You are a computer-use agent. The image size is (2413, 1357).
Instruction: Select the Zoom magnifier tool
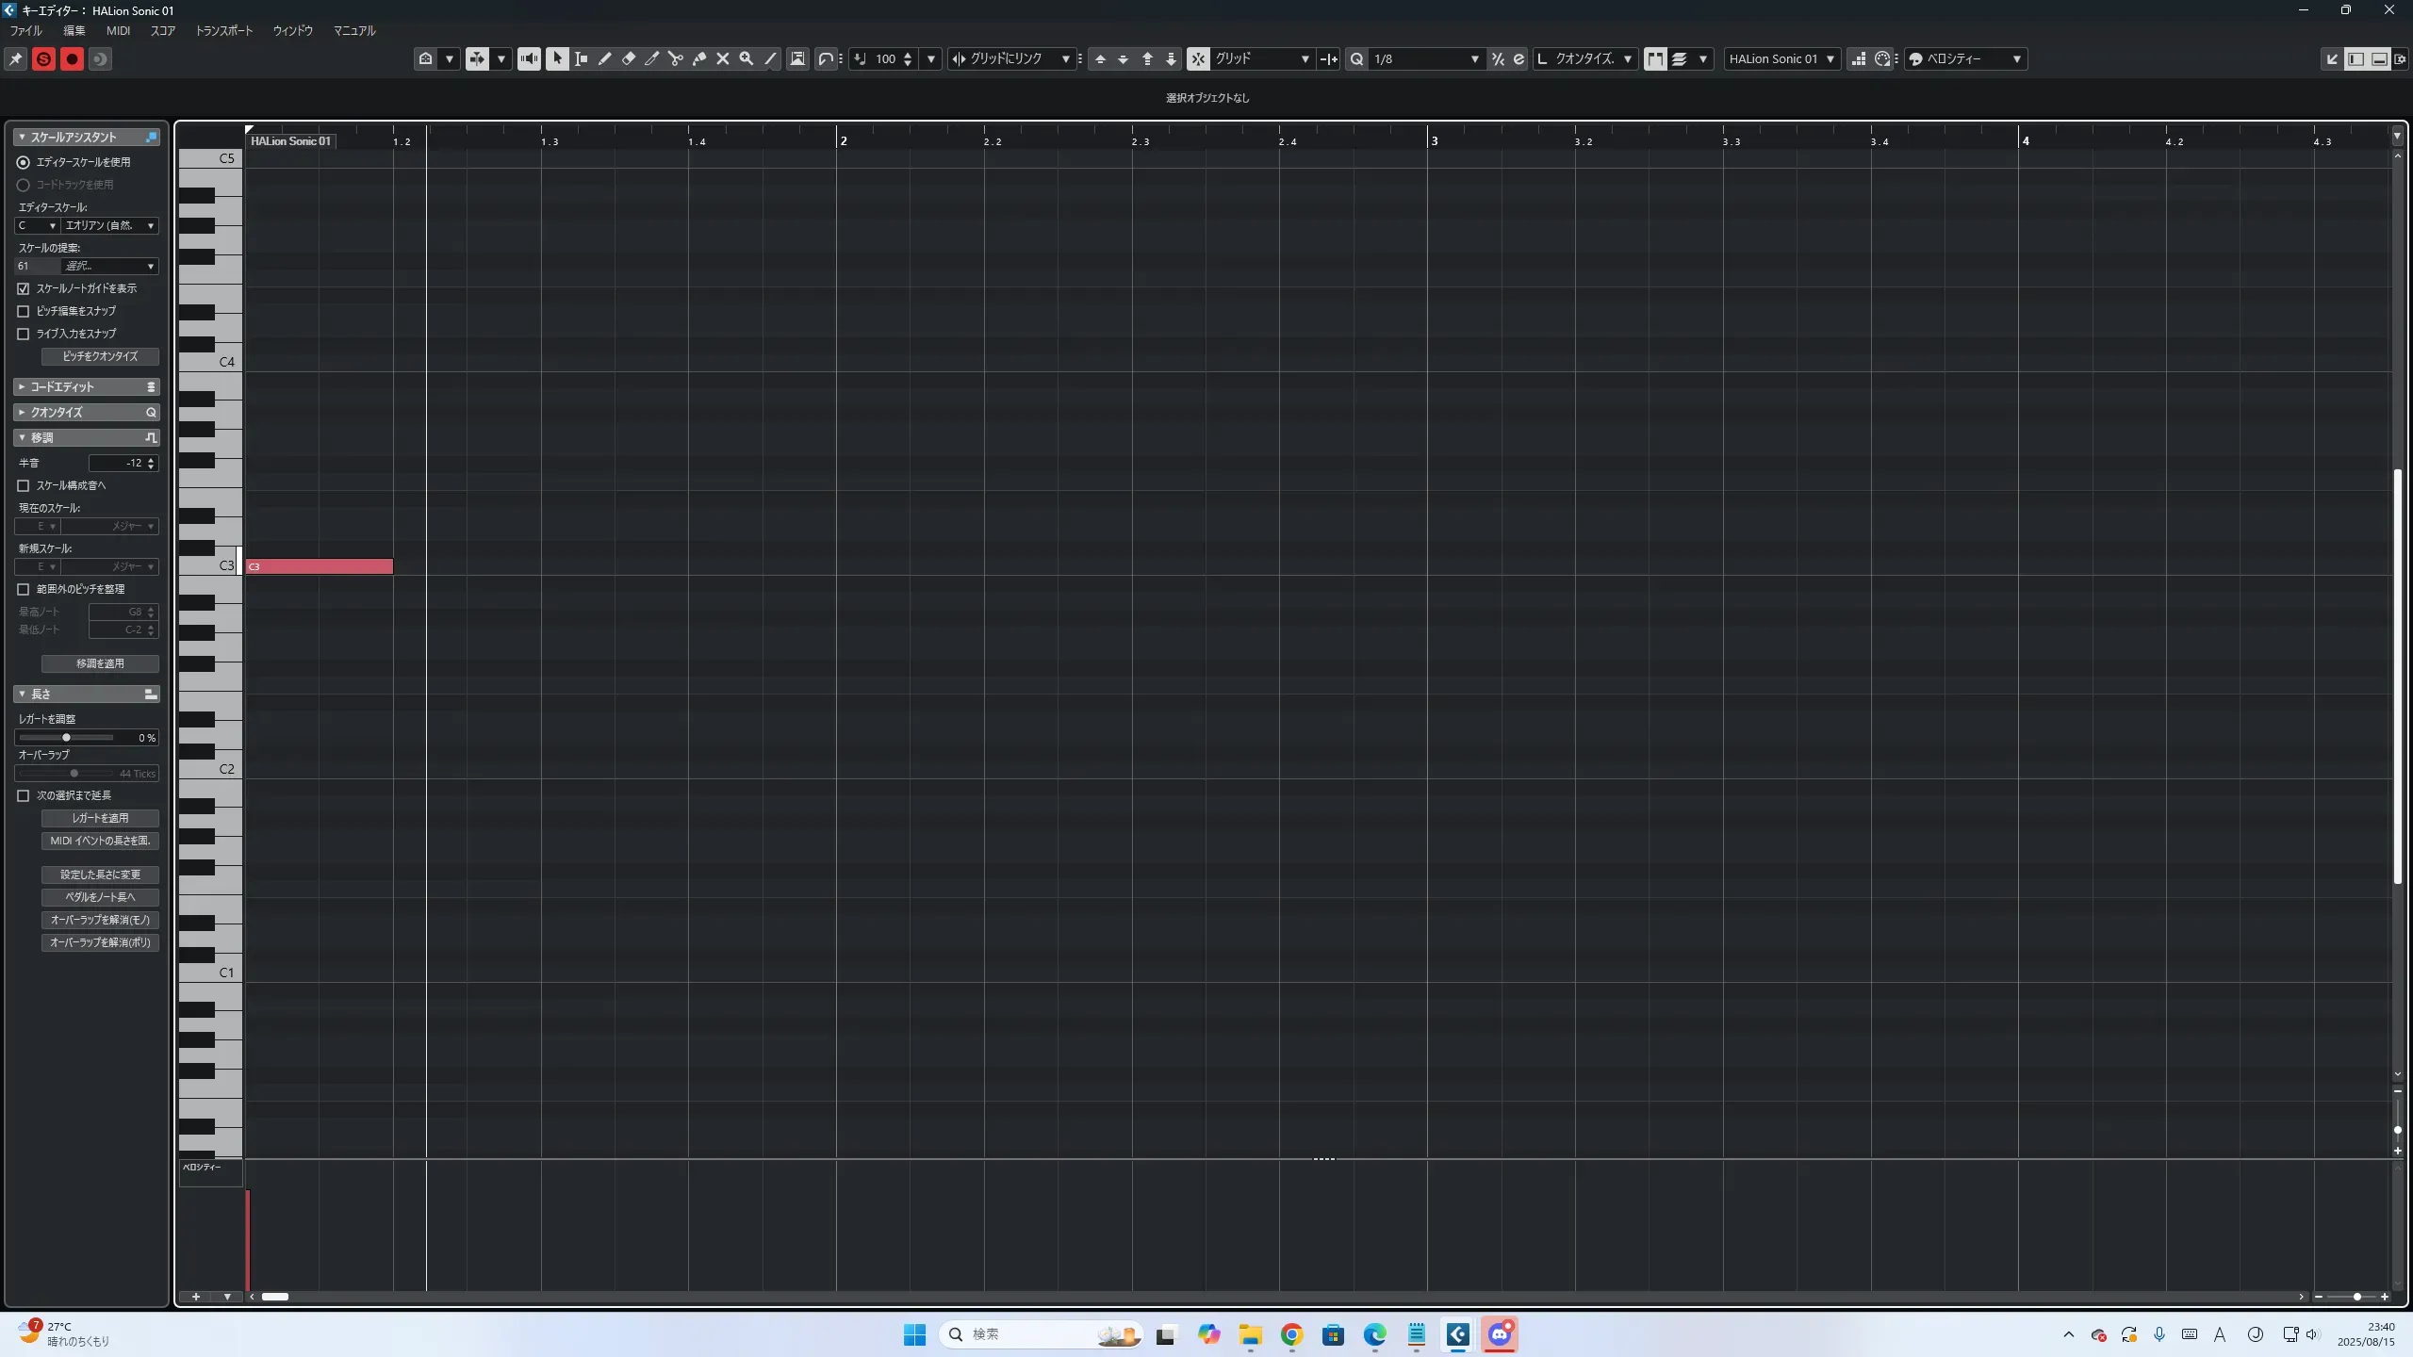[747, 58]
